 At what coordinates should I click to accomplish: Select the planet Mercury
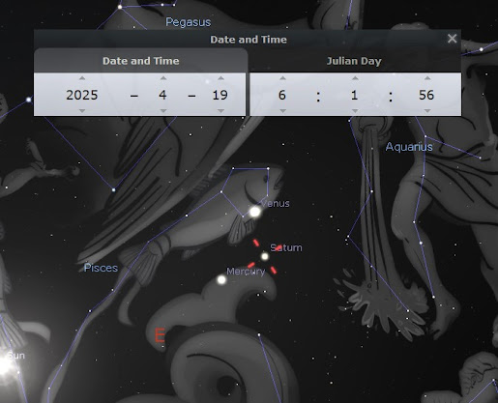pos(221,279)
